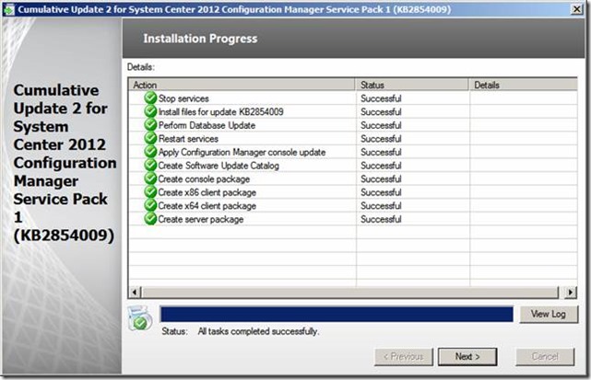The image size is (591, 380).
Task: Click the check icon beside Create server package
Action: [x=150, y=219]
